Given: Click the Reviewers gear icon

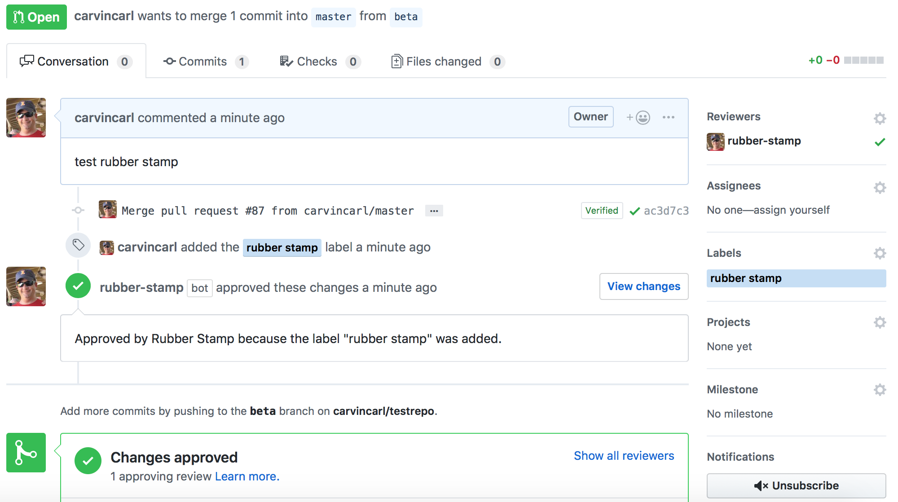Looking at the screenshot, I should click(880, 118).
